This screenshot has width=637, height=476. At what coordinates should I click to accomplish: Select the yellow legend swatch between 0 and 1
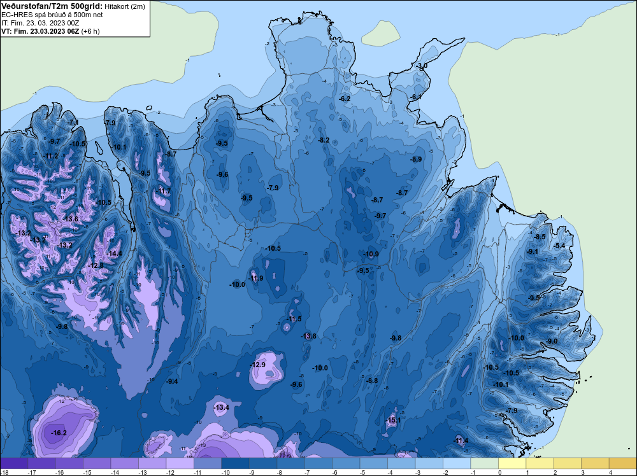(x=512, y=463)
